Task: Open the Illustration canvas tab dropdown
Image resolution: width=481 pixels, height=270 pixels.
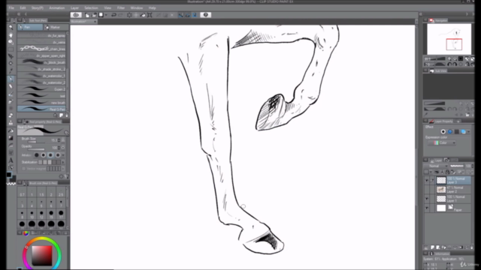Action: pos(95,22)
